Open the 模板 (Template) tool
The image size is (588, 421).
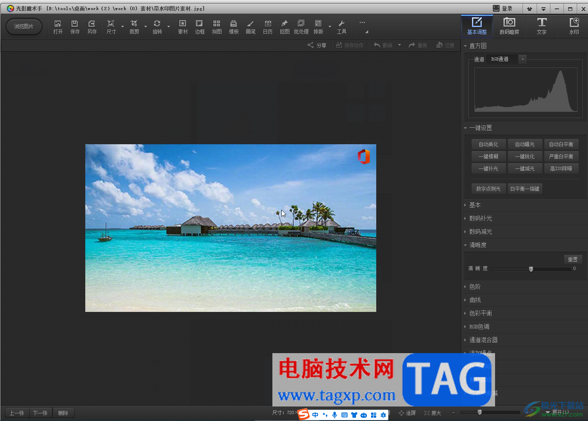tap(234, 27)
